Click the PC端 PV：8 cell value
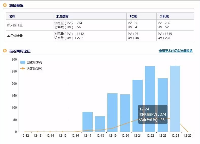This screenshot has width=200, height=144. coord(132,23)
